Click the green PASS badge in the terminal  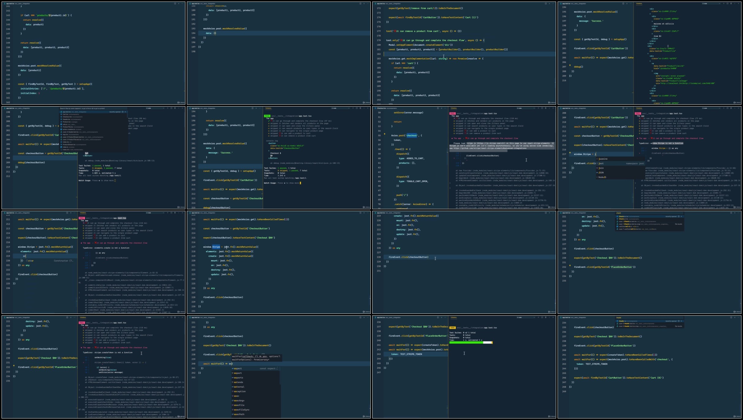pyautogui.click(x=267, y=116)
